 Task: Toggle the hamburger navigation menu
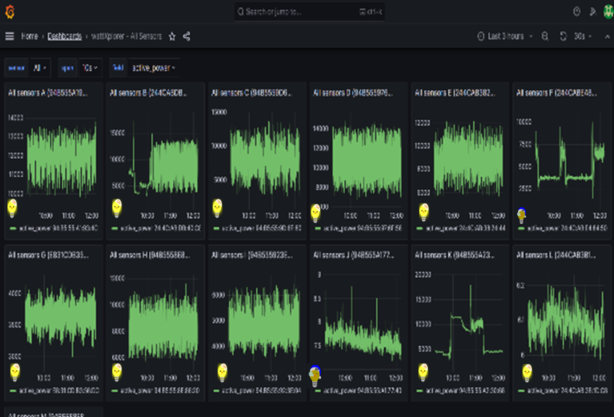9,36
